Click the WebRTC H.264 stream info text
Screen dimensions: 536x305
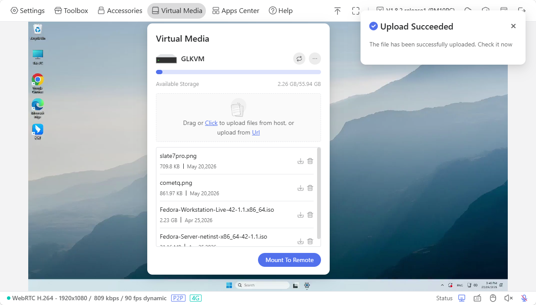[x=89, y=298]
